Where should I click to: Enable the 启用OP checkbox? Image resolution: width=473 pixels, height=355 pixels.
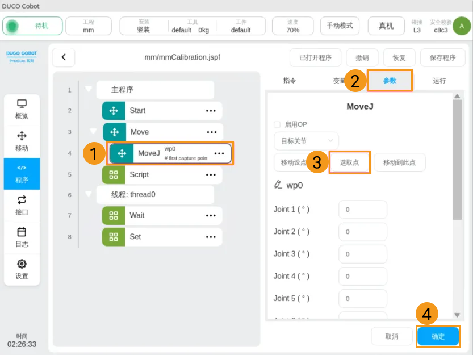(277, 124)
